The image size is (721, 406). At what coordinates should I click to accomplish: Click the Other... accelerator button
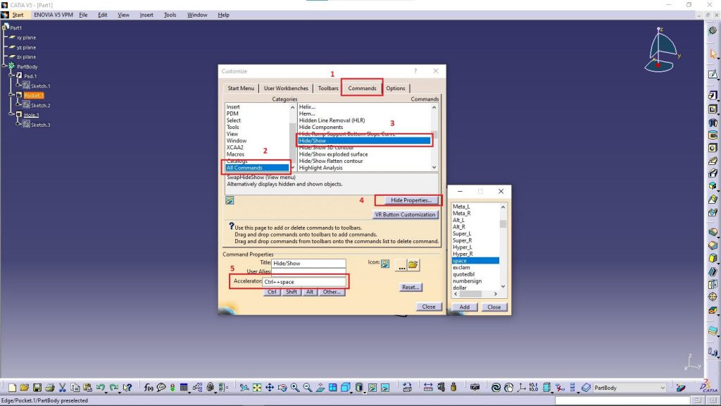332,292
